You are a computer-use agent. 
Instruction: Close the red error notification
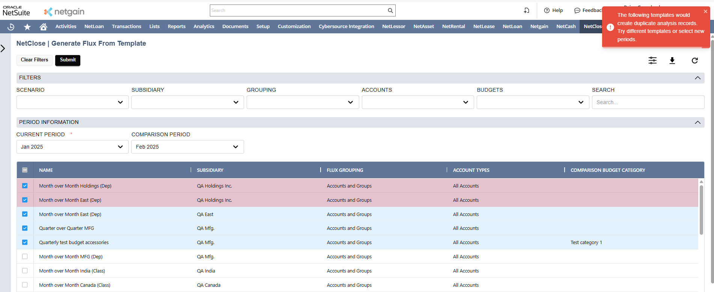705,12
